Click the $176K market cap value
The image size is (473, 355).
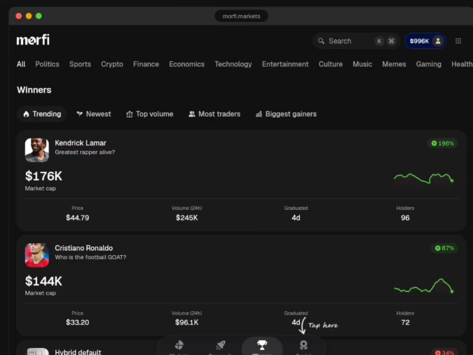point(44,176)
